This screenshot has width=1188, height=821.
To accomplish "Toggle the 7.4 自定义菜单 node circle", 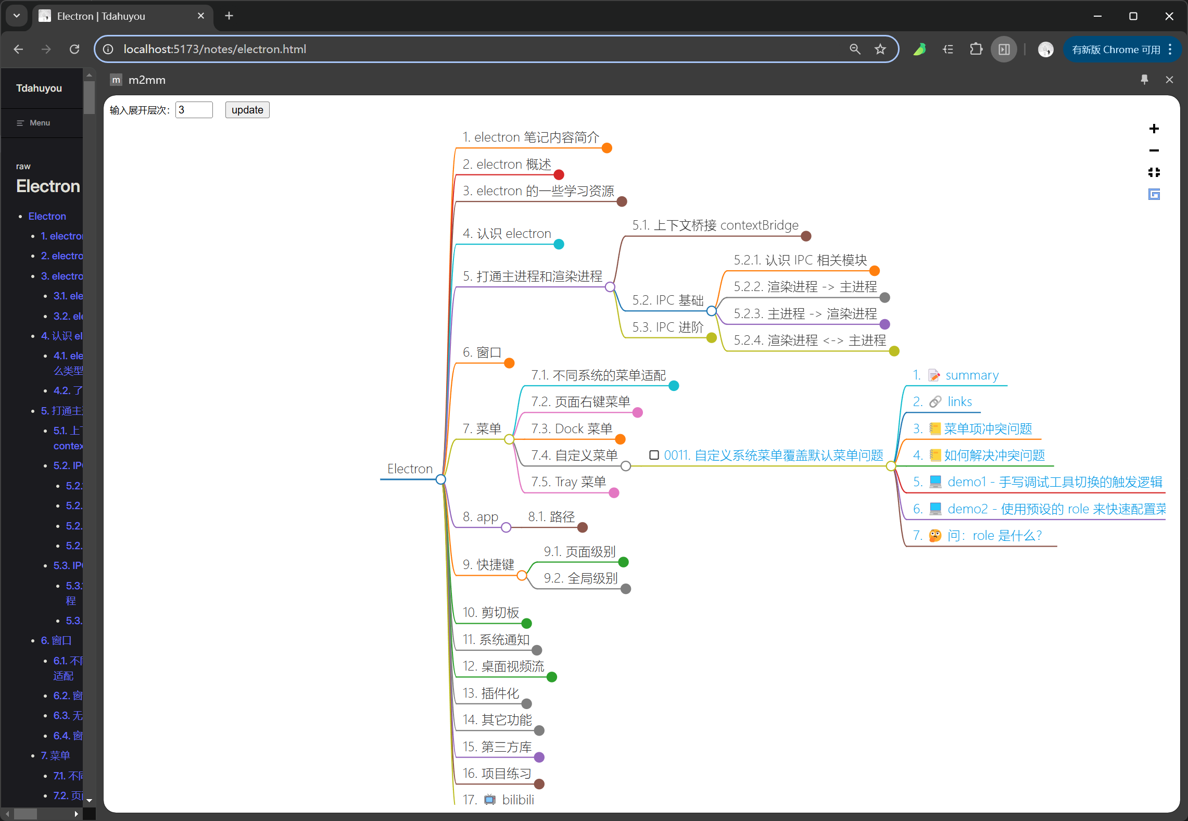I will (x=626, y=466).
